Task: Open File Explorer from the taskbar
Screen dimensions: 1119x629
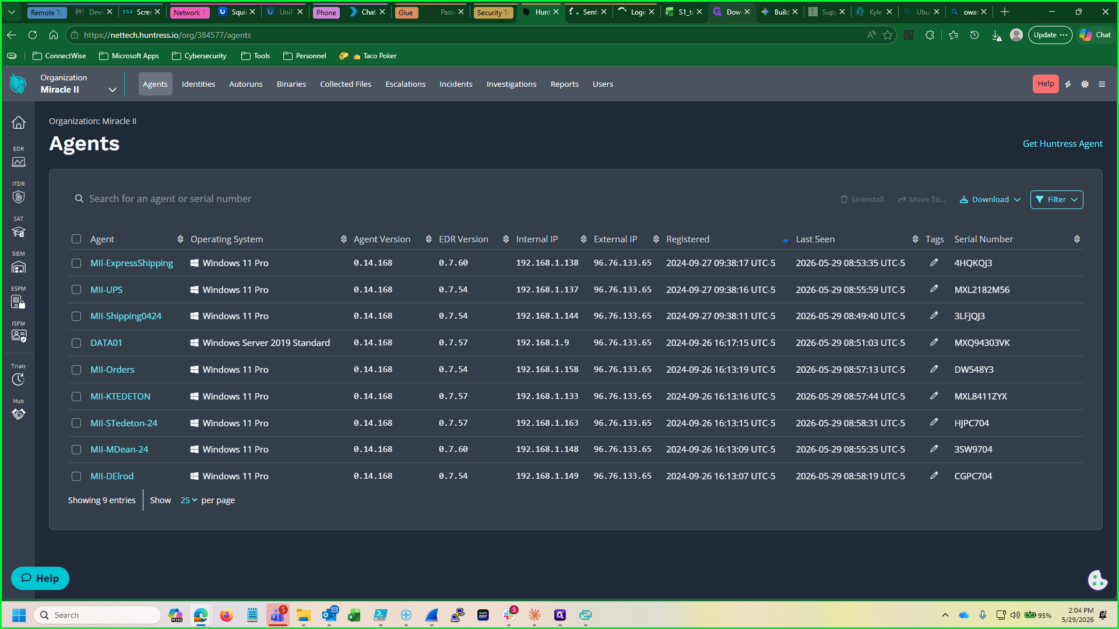Action: click(303, 615)
